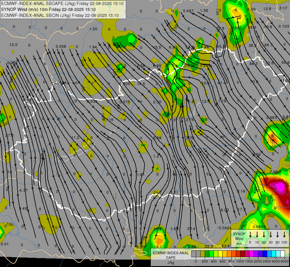This screenshot has height=267, width=290.
Task: Click the grid value '27.9'
Action: coord(9,136)
